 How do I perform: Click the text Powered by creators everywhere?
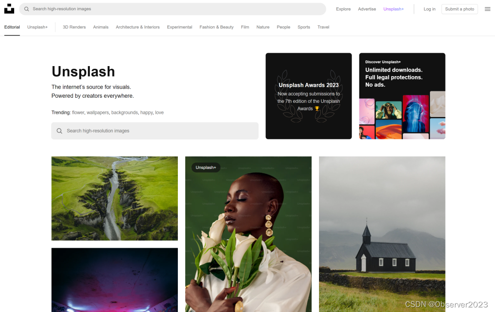click(x=93, y=96)
